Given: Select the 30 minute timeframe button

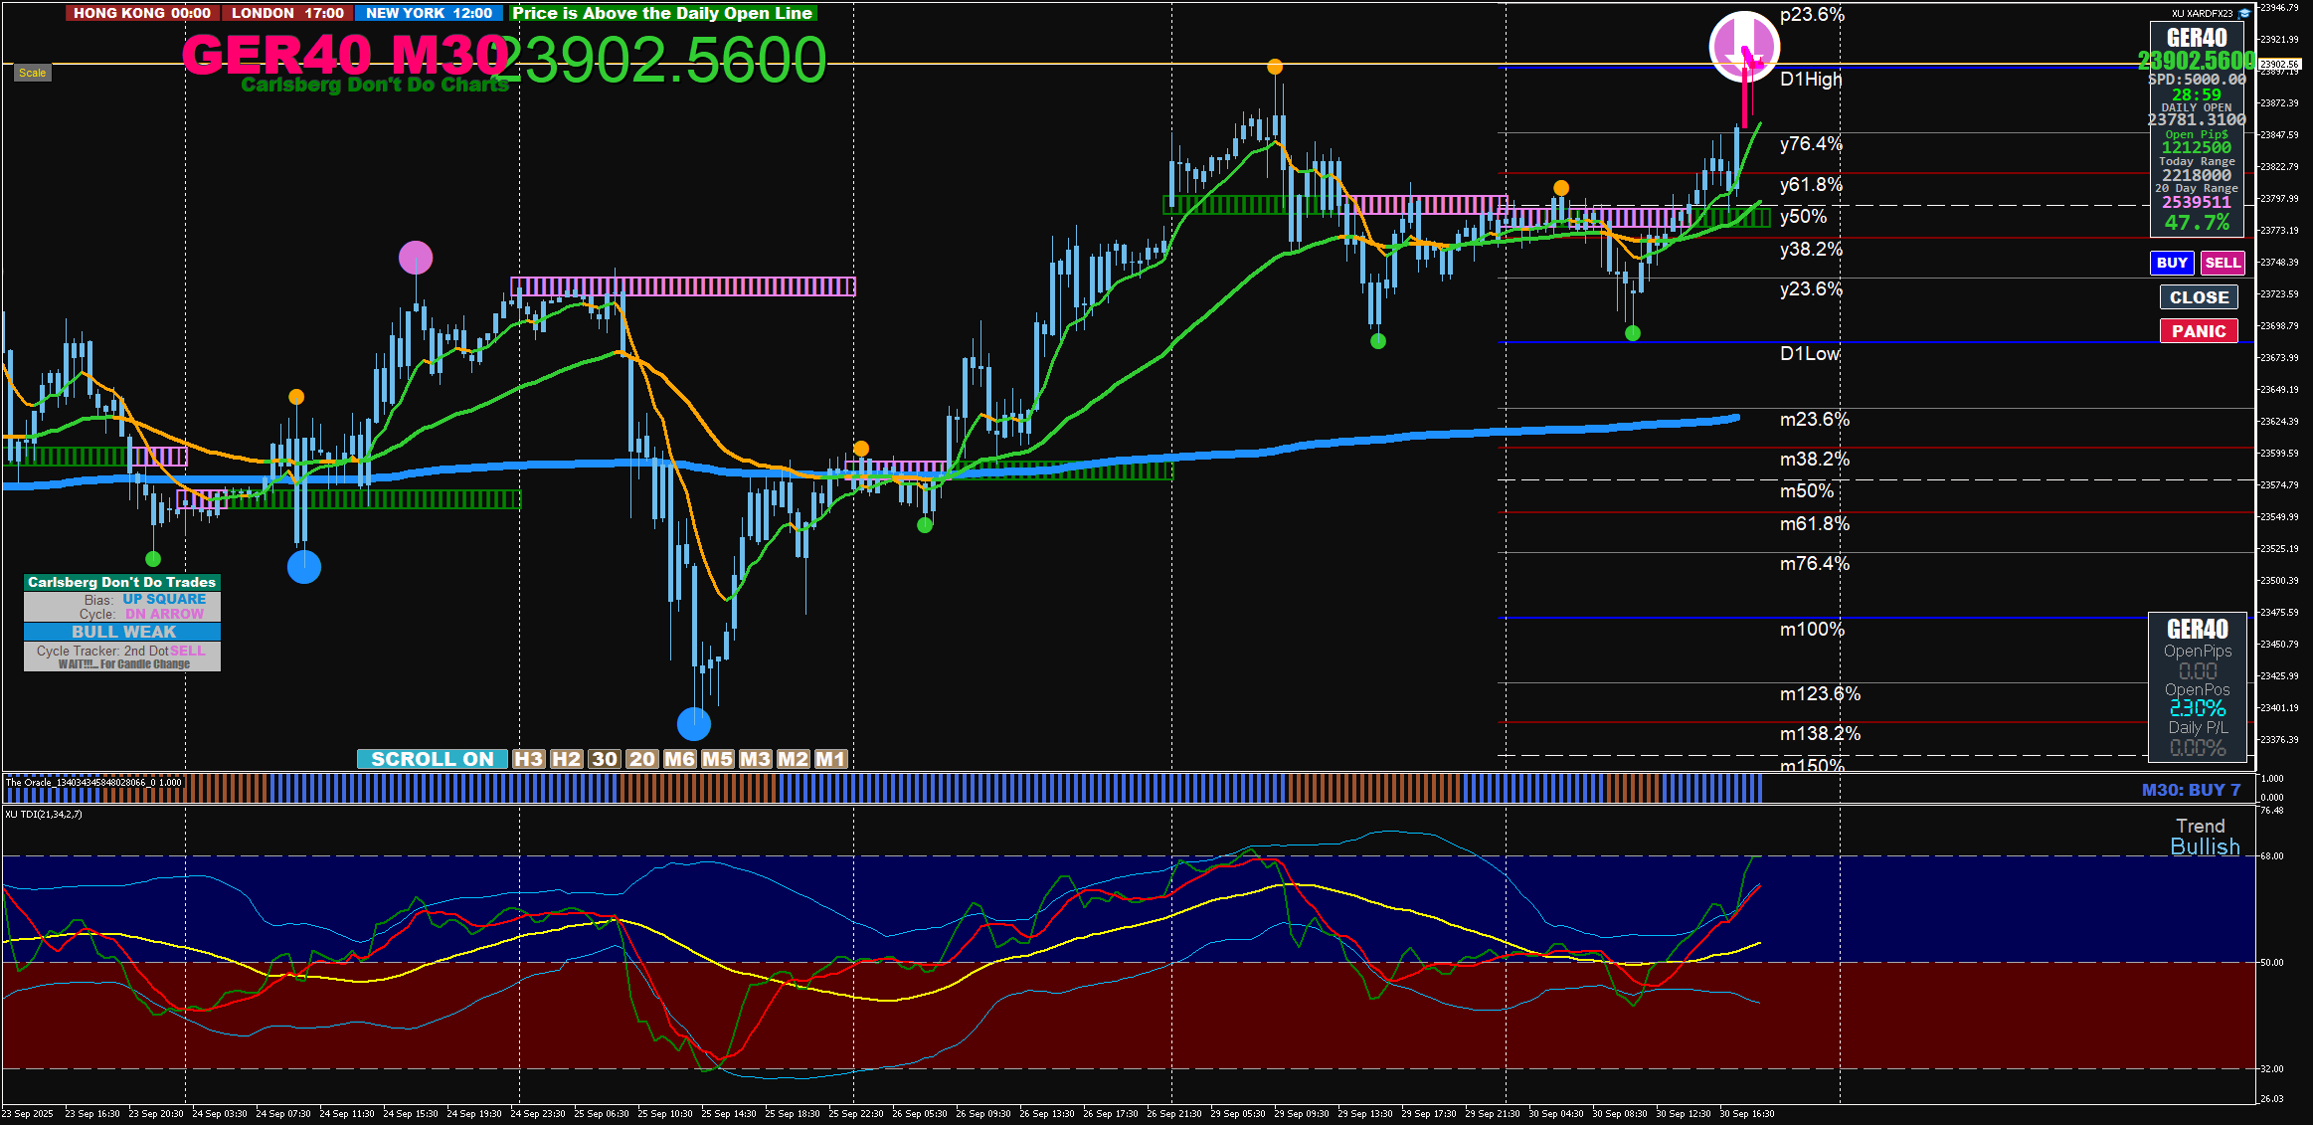Looking at the screenshot, I should (604, 759).
